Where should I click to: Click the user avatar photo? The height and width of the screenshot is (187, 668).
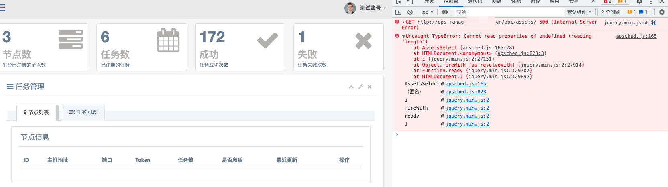pyautogui.click(x=350, y=8)
